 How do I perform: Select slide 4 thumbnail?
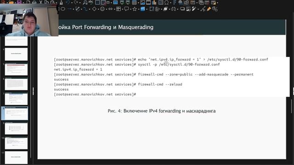click(x=16, y=54)
